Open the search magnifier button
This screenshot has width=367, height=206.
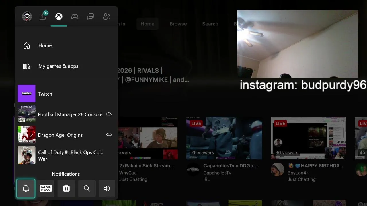click(x=87, y=188)
